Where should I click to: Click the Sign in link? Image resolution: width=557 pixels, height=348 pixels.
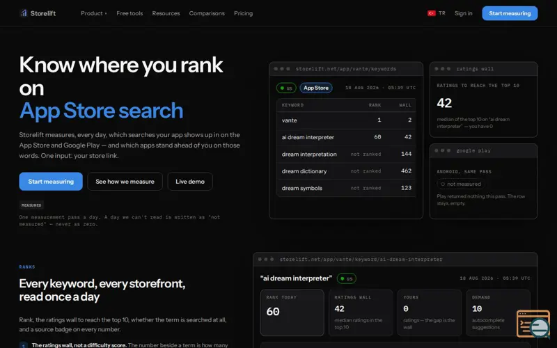pos(463,13)
